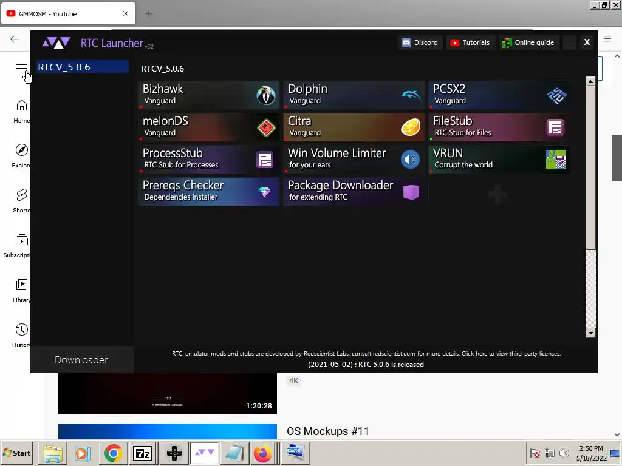Screen dimensions: 622x466
Task: Click the Windows Start button
Action: [x=17, y=453]
